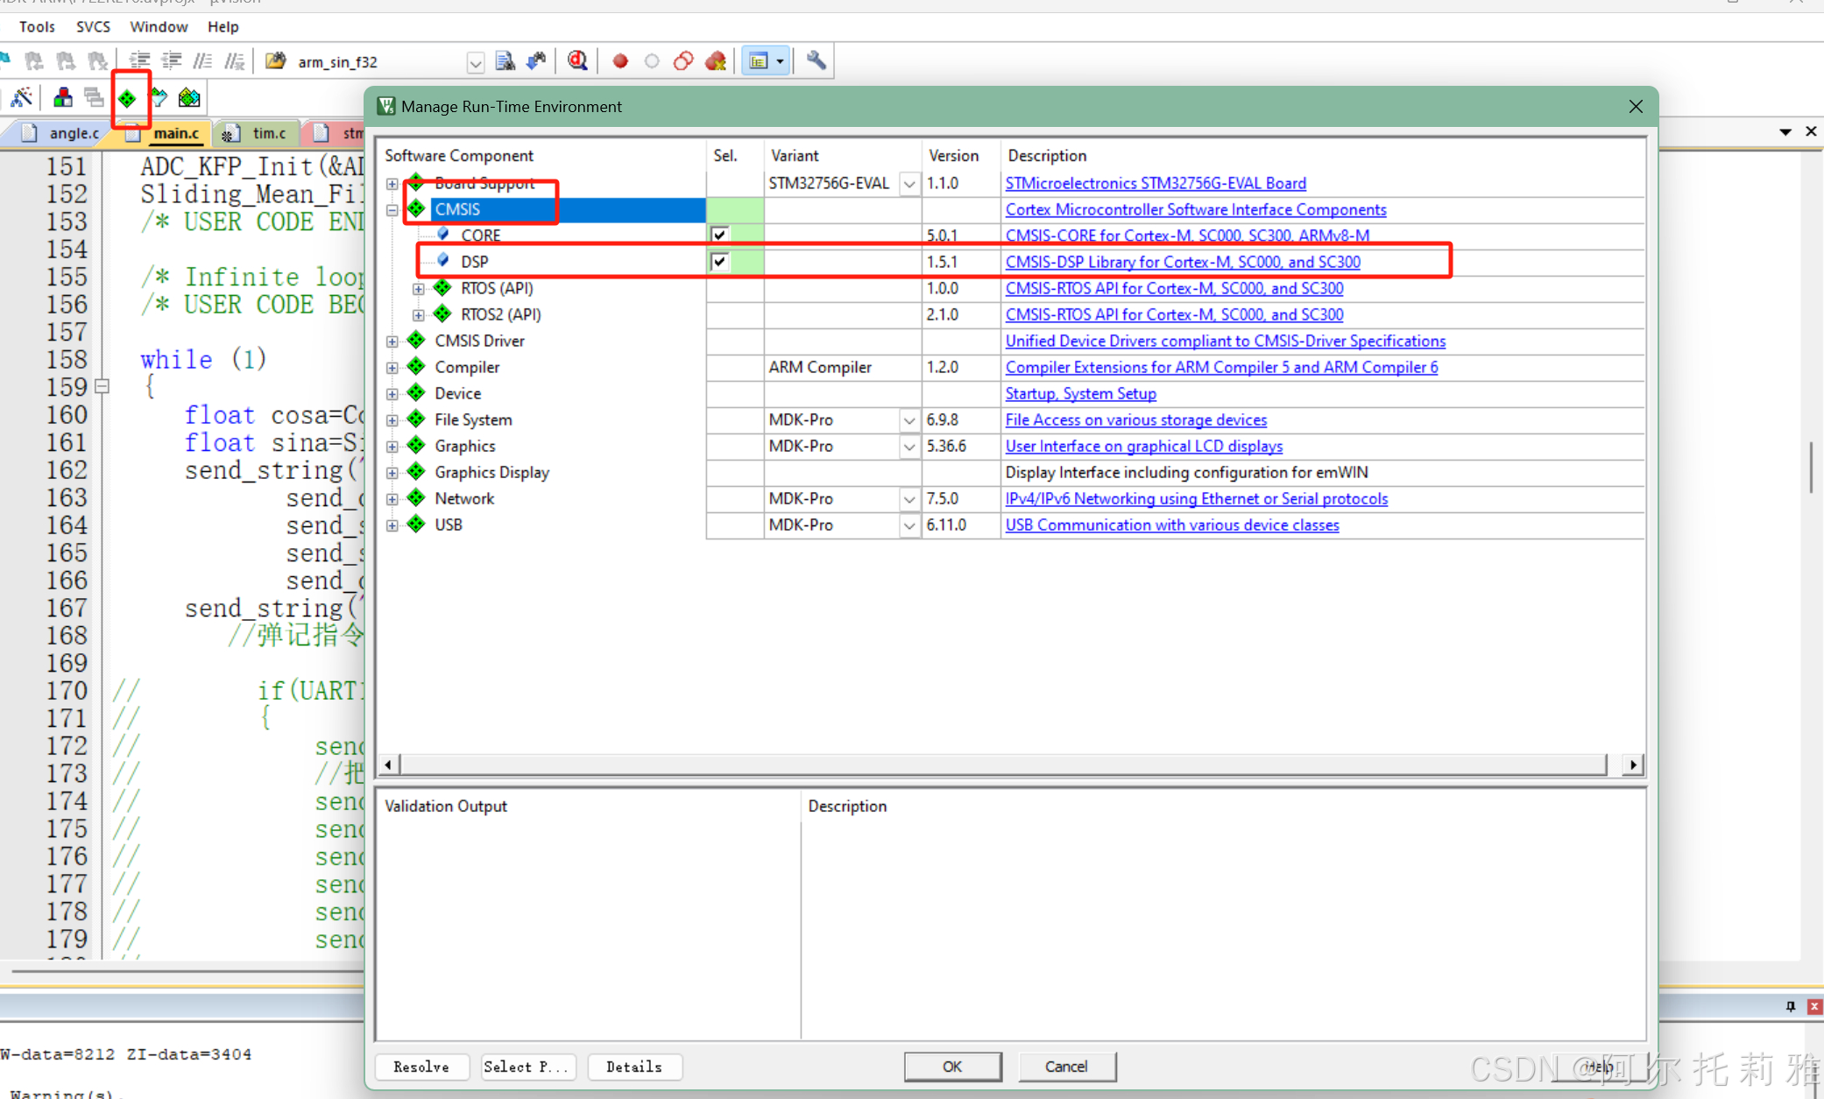Collapse the CMSIS tree node
This screenshot has width=1824, height=1099.
392,209
